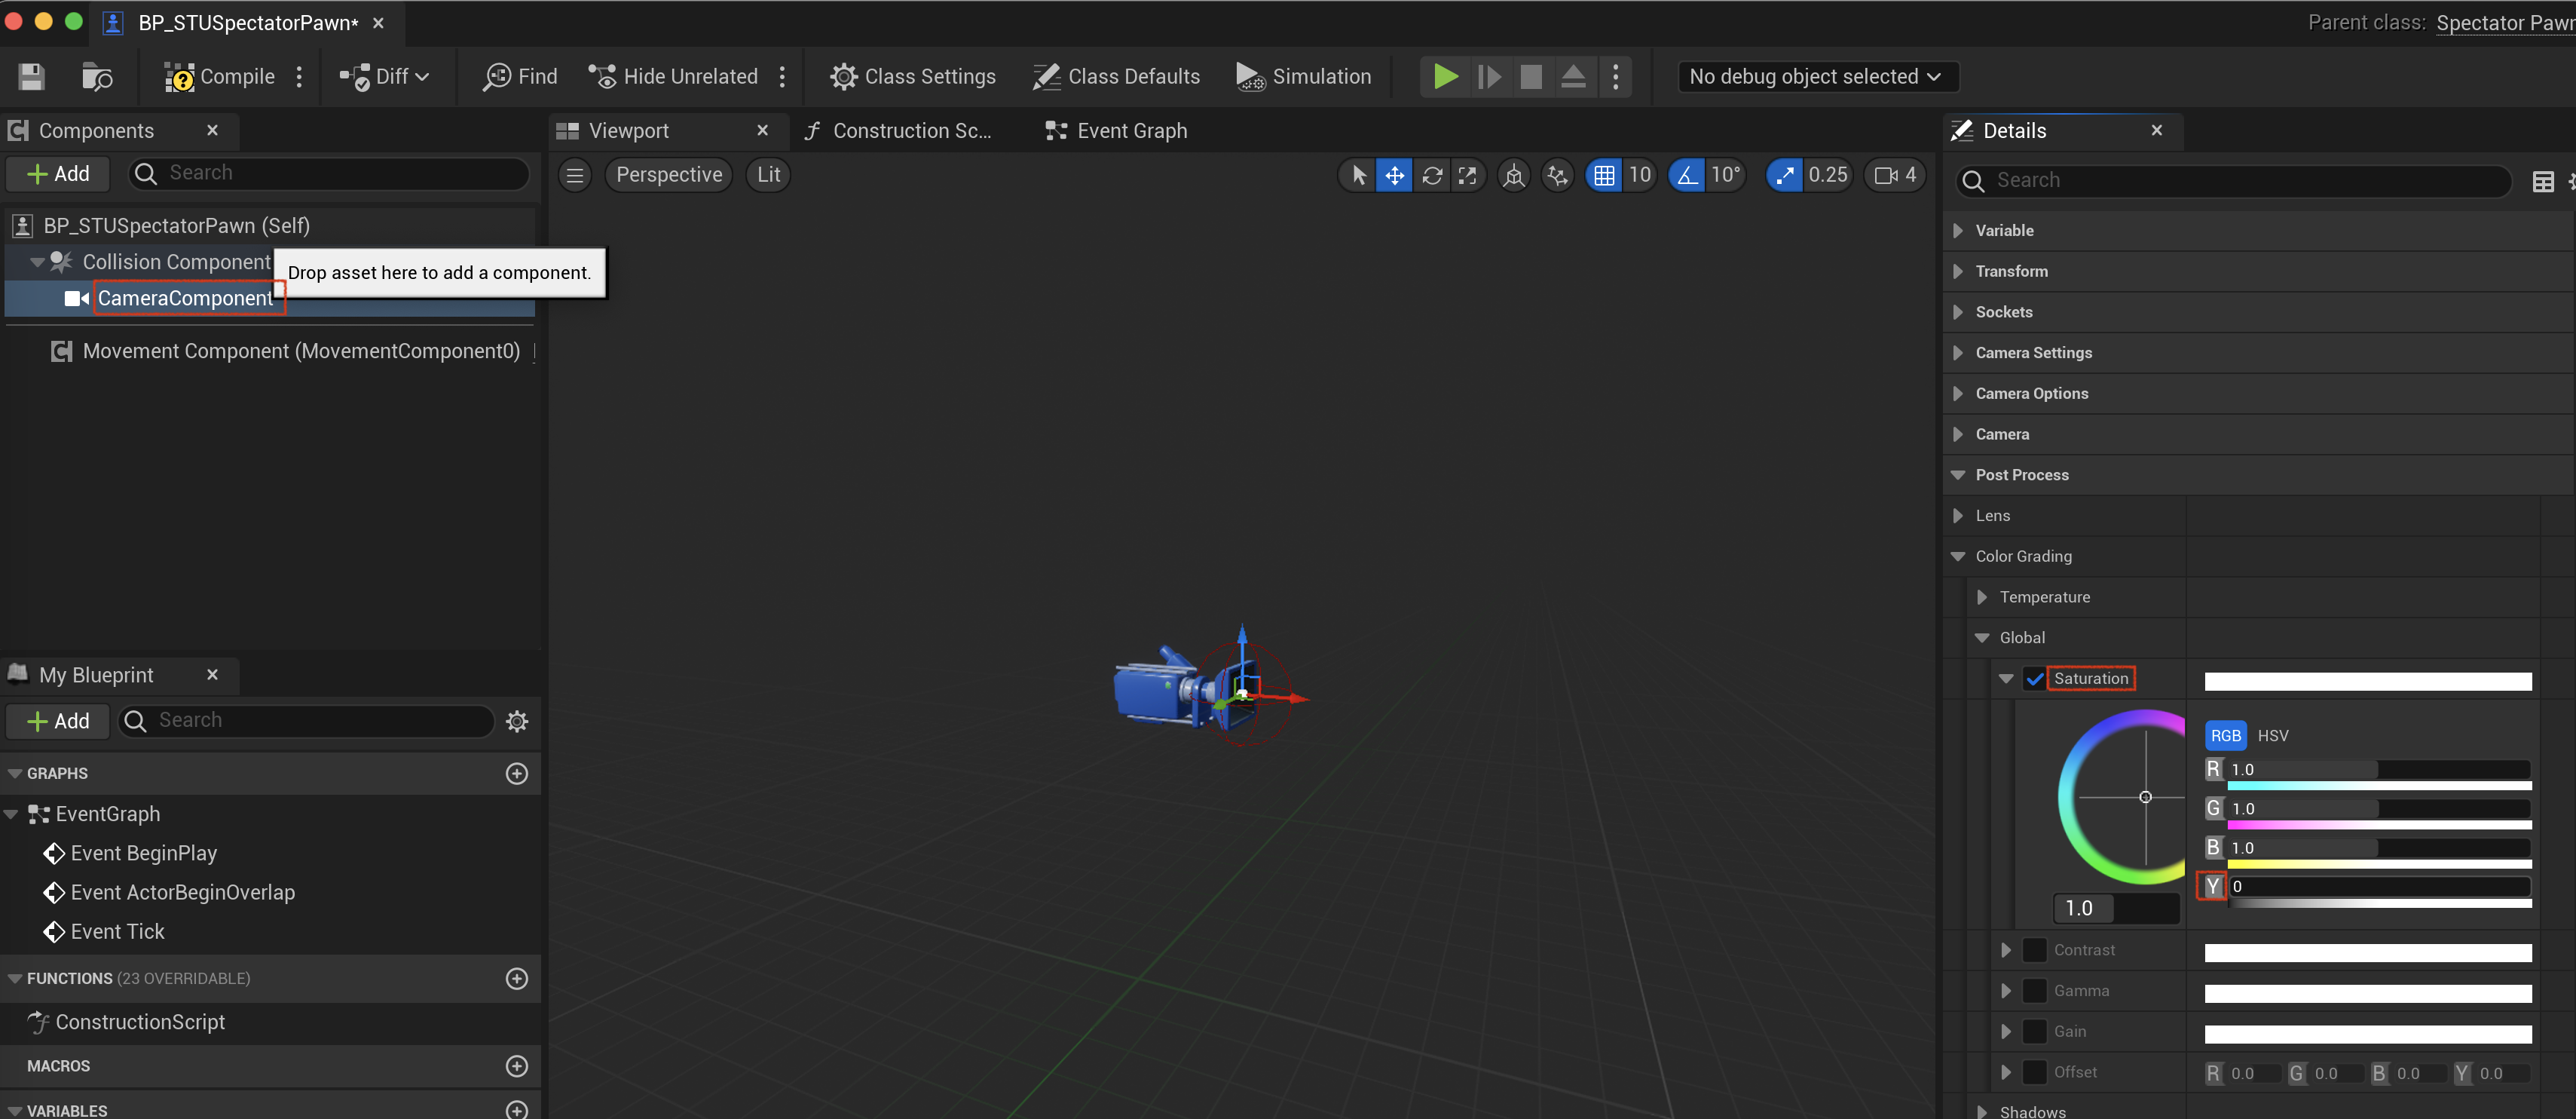Browse to asset in Content Browser icon
The height and width of the screenshot is (1119, 2576).
coord(96,76)
